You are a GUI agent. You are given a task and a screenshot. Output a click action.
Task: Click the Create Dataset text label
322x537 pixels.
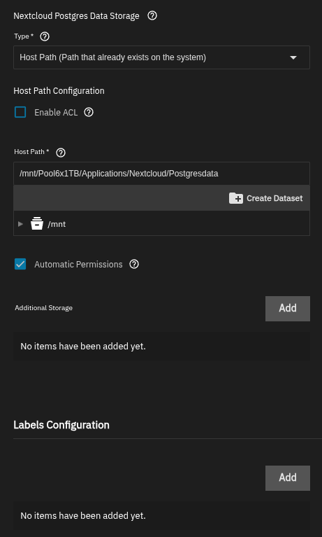pos(275,198)
